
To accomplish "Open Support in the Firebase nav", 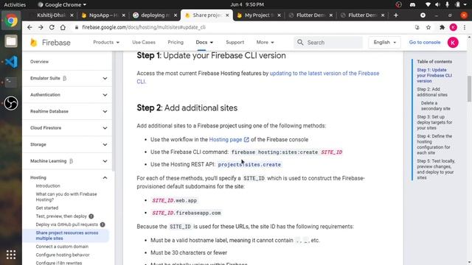I will pyautogui.click(x=235, y=43).
